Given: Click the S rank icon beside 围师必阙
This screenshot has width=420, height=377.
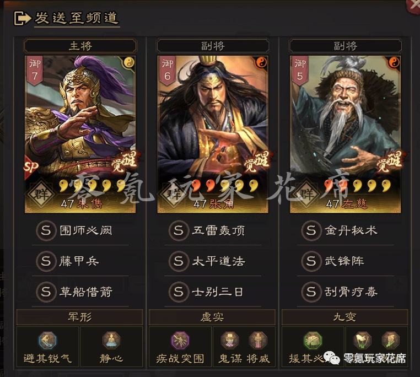Looking at the screenshot, I should (x=46, y=230).
